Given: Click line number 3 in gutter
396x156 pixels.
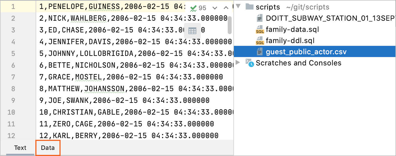Looking at the screenshot, I should [13, 30].
